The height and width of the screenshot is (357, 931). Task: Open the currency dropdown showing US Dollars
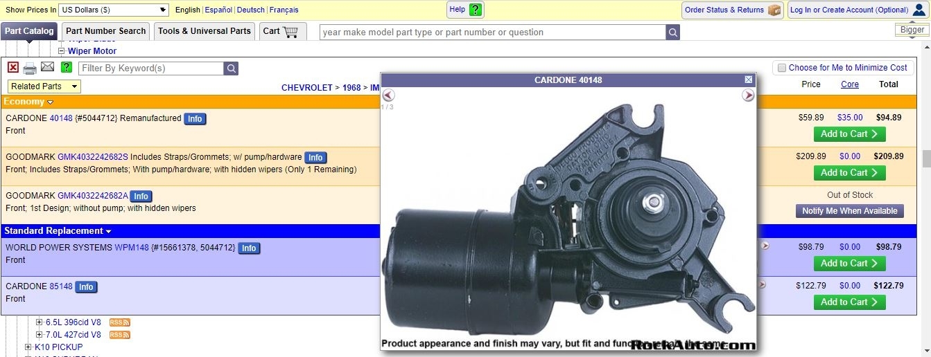114,10
